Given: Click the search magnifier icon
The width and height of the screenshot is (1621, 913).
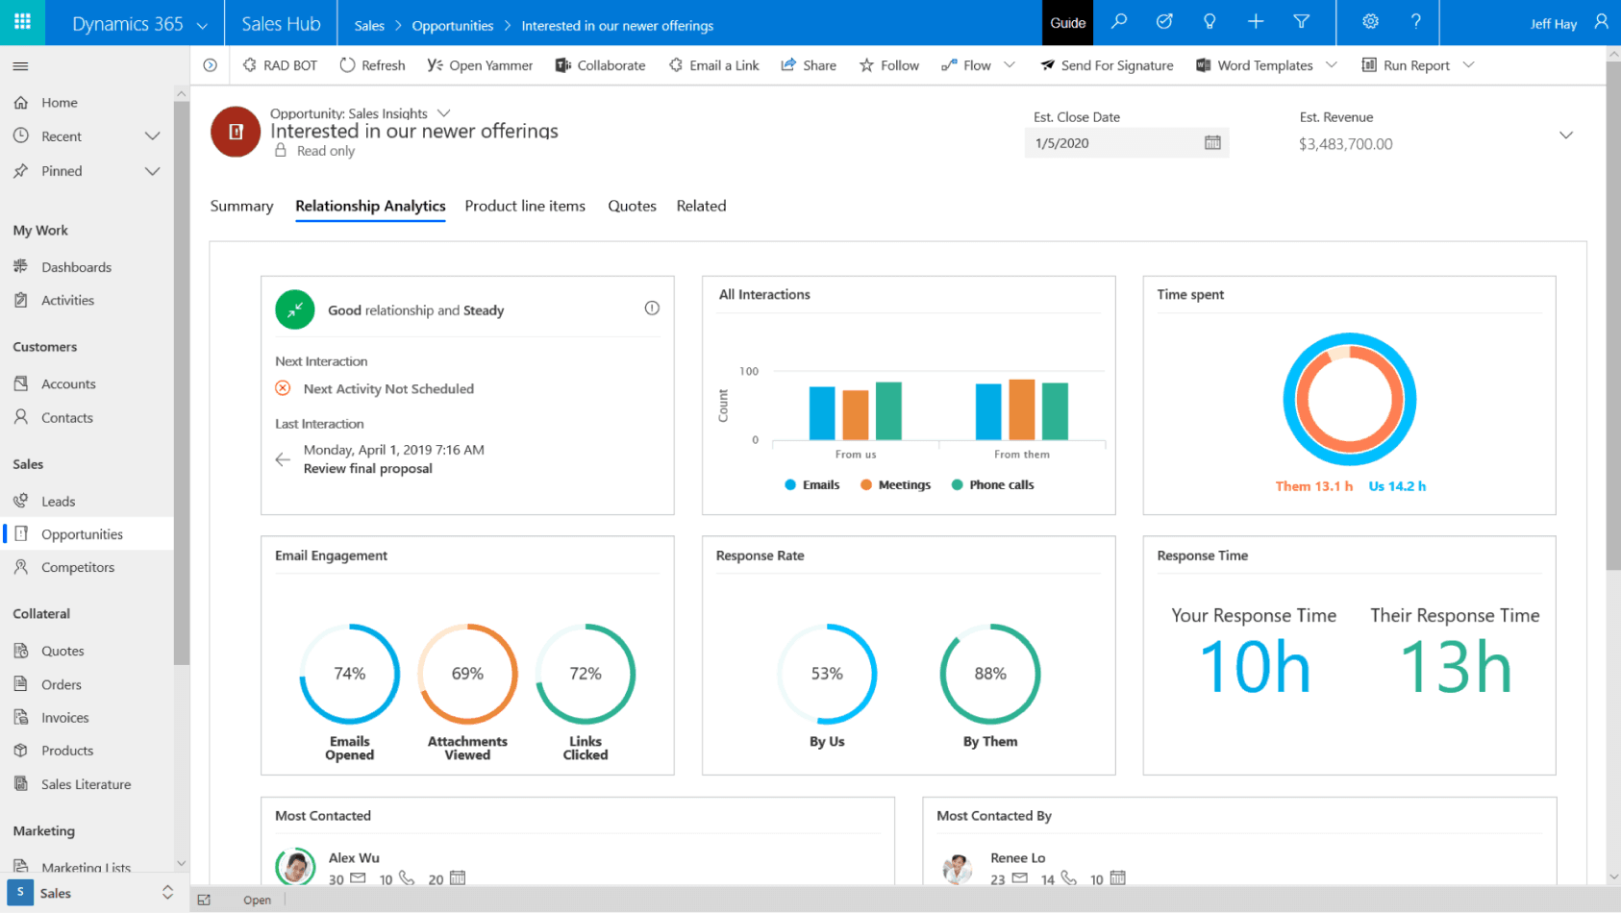Looking at the screenshot, I should tap(1119, 22).
